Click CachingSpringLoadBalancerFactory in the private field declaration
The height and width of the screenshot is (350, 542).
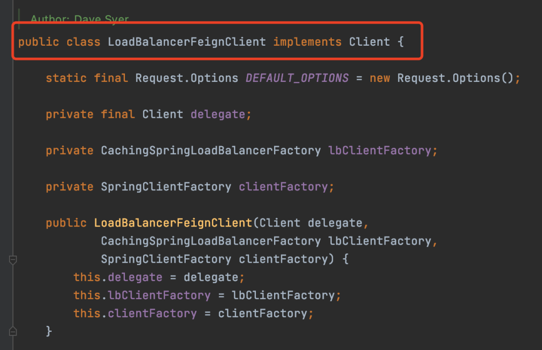pos(211,151)
